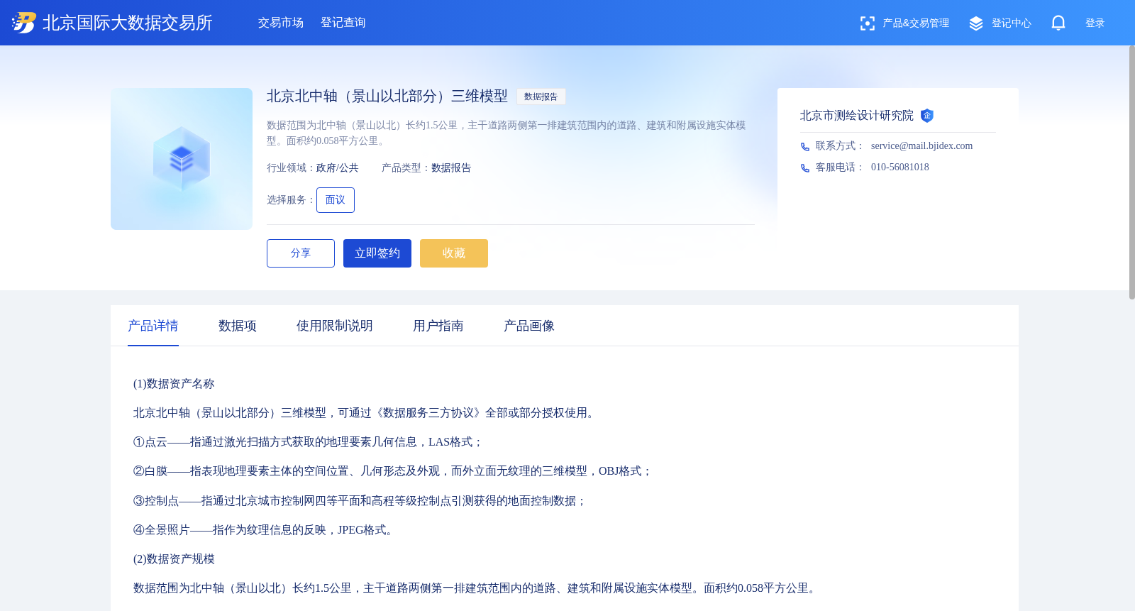The height and width of the screenshot is (611, 1135).
Task: Click the line starting ④全景照片
Action: 265,530
